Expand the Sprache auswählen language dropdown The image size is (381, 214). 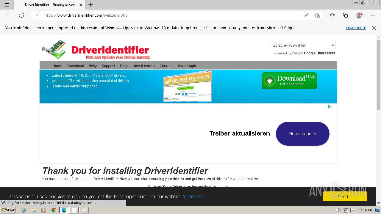tap(303, 45)
